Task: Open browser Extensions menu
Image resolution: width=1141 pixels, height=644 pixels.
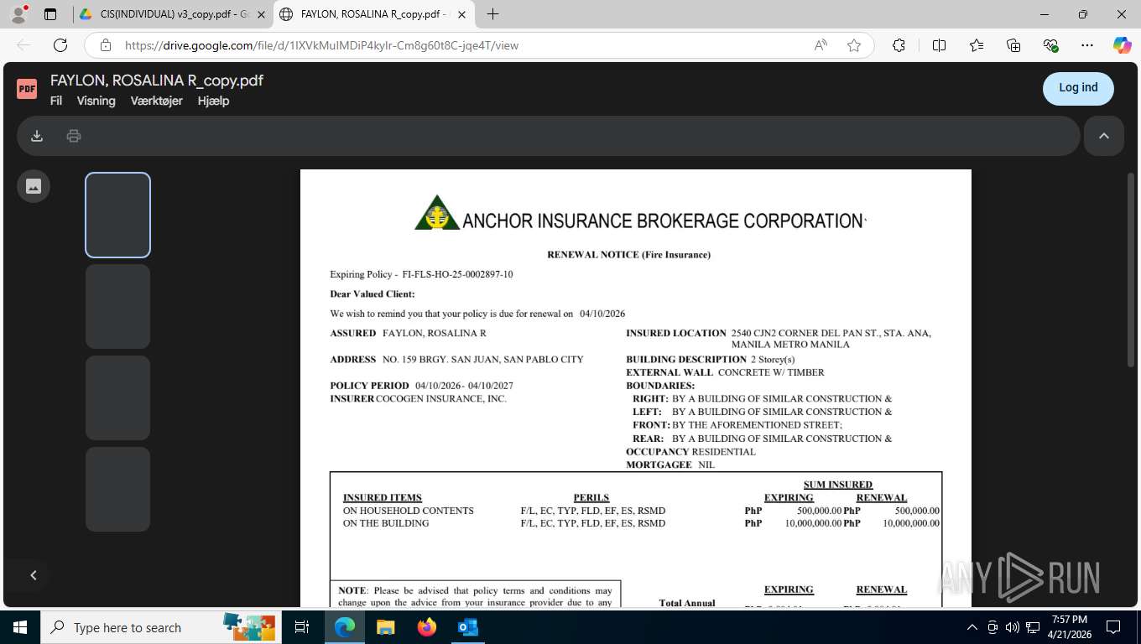Action: pos(899,45)
